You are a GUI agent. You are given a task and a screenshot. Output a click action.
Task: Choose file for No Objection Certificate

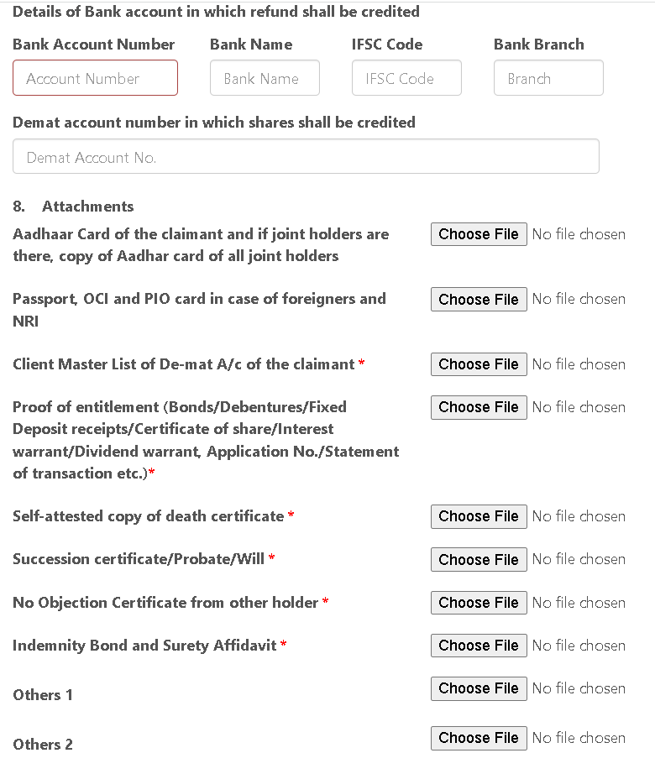pyautogui.click(x=479, y=603)
